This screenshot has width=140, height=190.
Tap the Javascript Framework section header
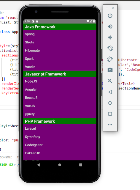(x=60, y=74)
